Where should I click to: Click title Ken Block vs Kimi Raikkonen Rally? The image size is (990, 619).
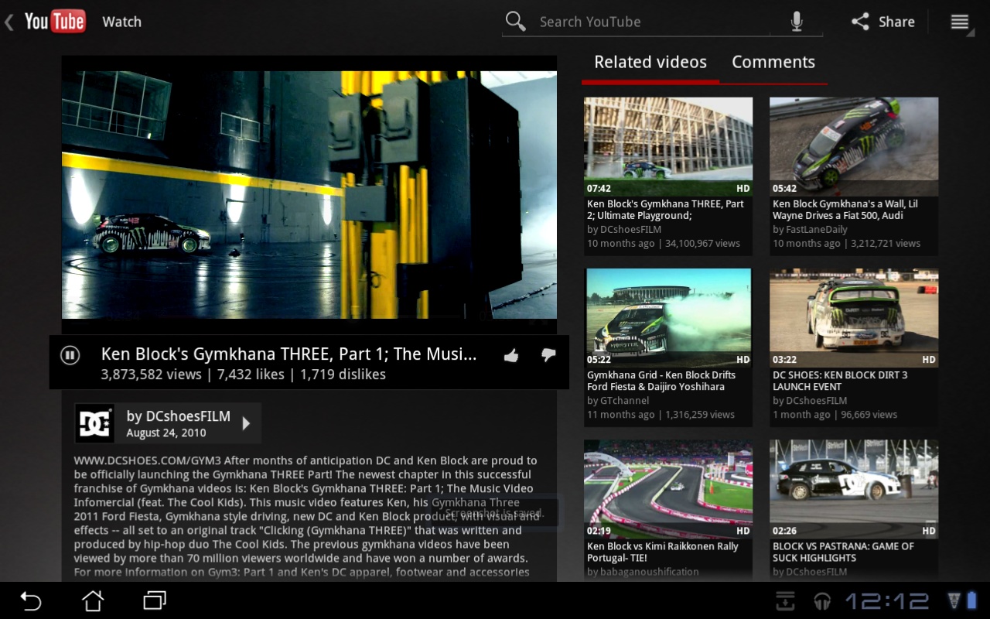point(663,552)
